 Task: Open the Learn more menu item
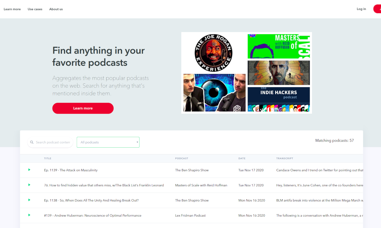pyautogui.click(x=12, y=9)
